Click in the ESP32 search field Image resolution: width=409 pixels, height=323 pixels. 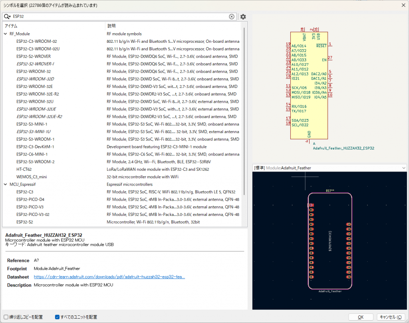120,16
